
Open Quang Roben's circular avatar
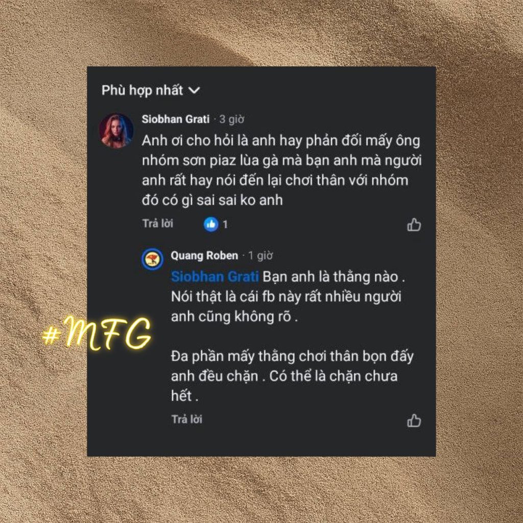pyautogui.click(x=152, y=259)
